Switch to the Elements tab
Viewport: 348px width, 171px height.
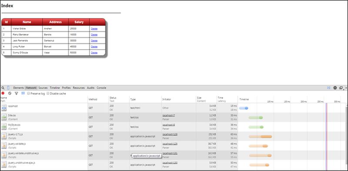[18, 88]
